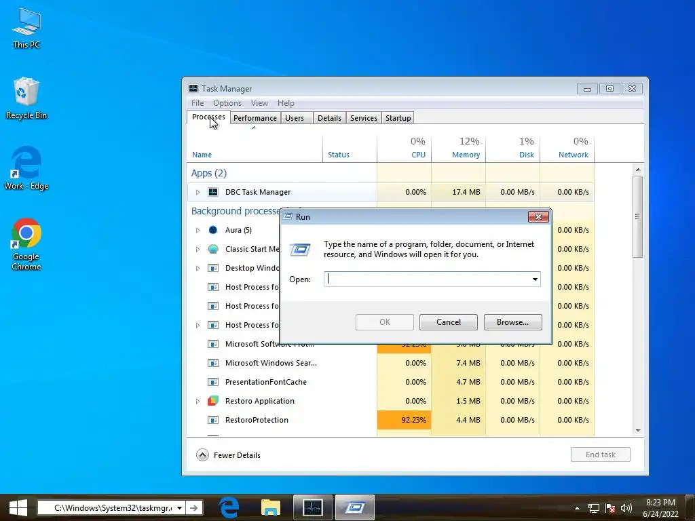The image size is (695, 521).
Task: Click the taskbar clock showing 8:23 PM
Action: click(660, 508)
